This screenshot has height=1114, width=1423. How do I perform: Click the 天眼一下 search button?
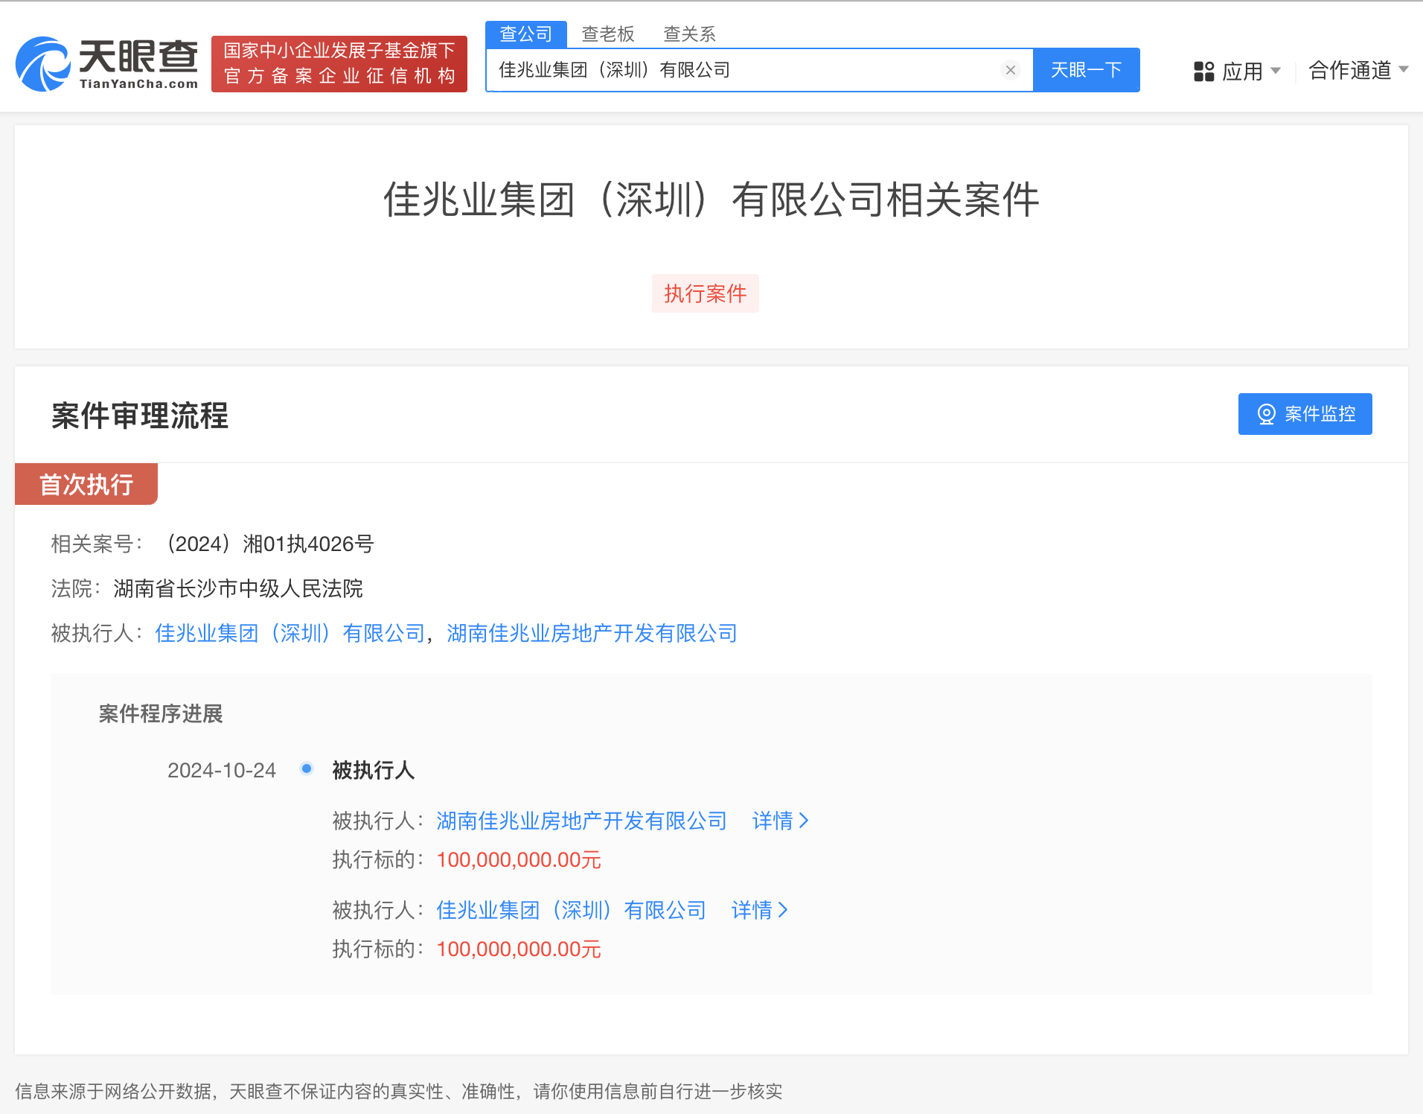(1086, 70)
